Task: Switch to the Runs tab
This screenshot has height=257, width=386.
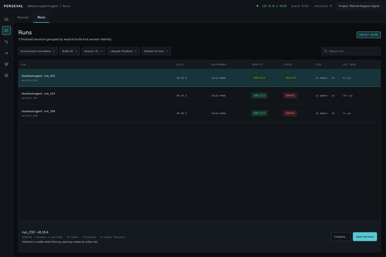Action: tap(41, 17)
